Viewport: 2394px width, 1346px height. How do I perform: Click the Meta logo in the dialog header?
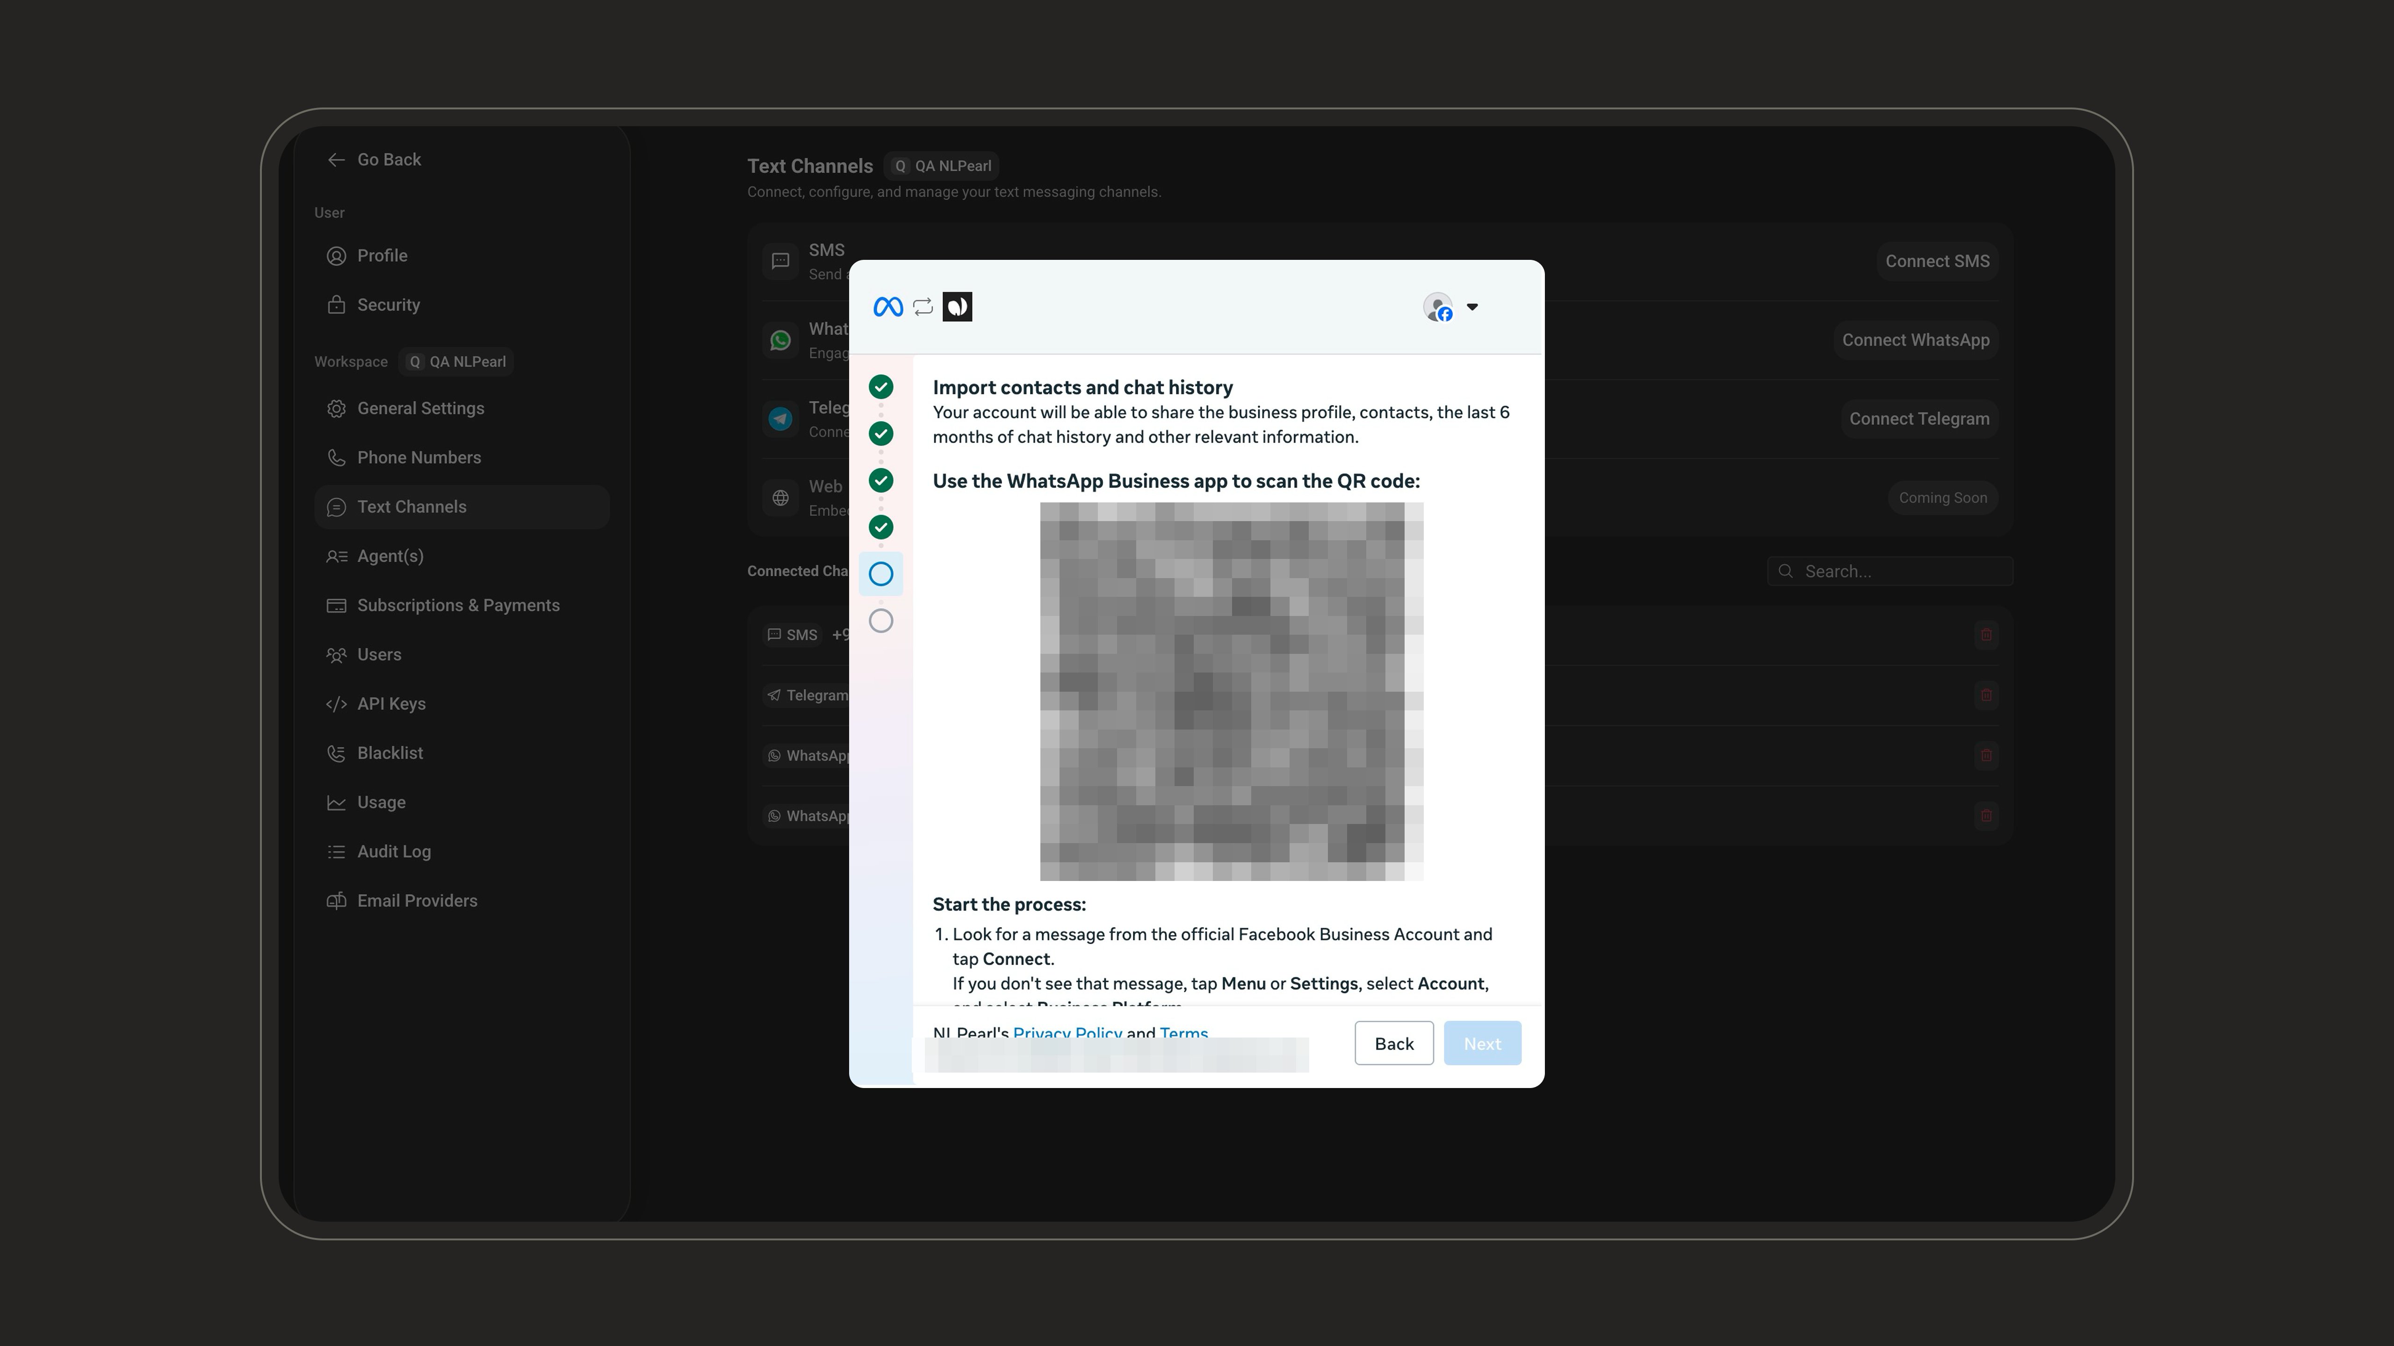click(887, 307)
